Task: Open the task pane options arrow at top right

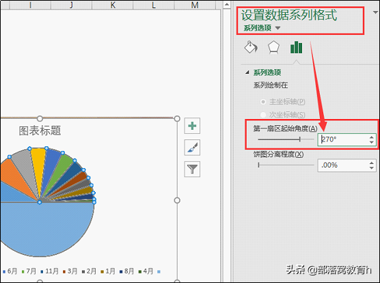Action: tap(376, 12)
